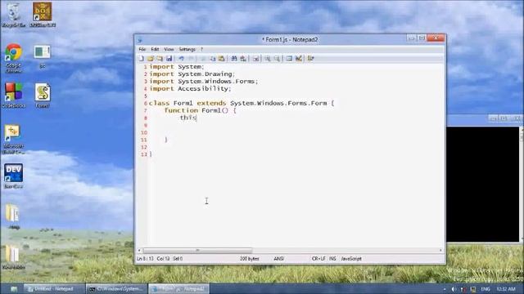Click the Form1.js - Notepad2 taskbar button
The image size is (524, 294).
tap(178, 289)
